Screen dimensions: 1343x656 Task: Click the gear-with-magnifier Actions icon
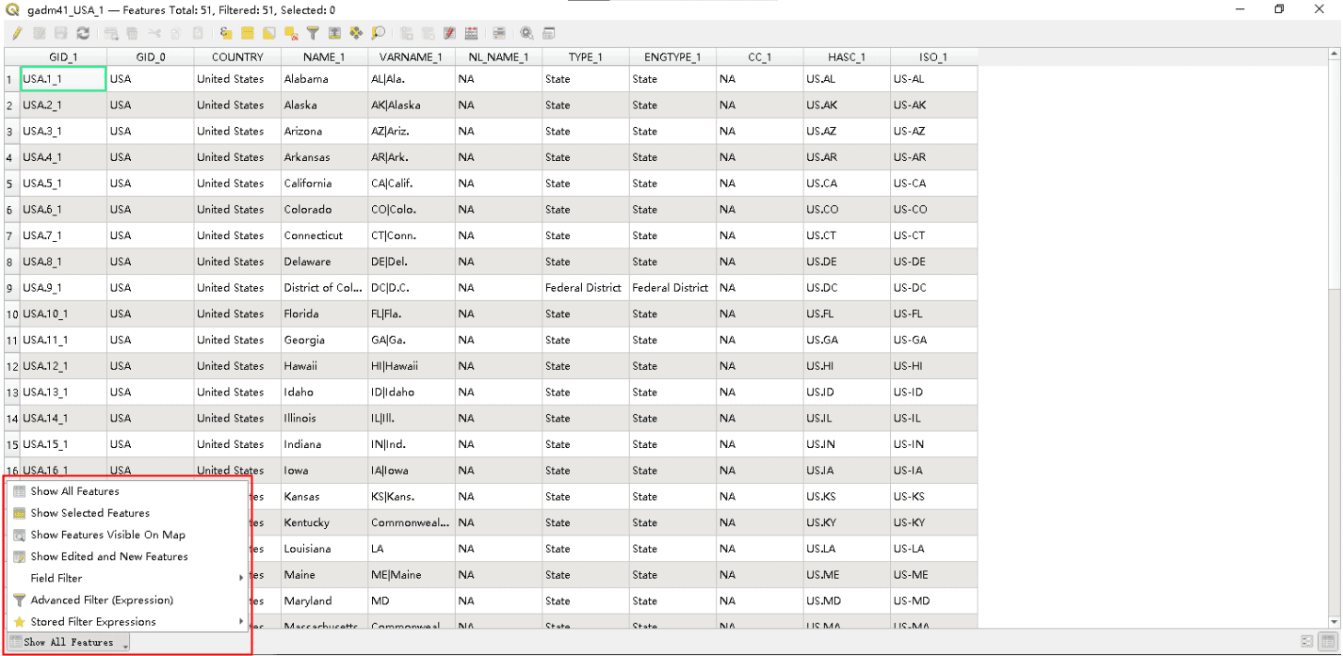526,33
